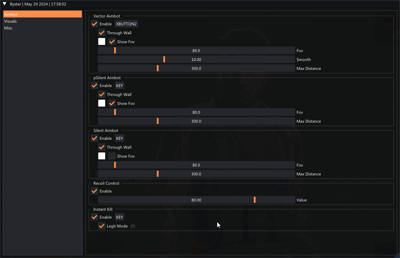Uncheck the Legit Mode checkbox
Viewport: 400px width, 258px height.
click(x=101, y=226)
